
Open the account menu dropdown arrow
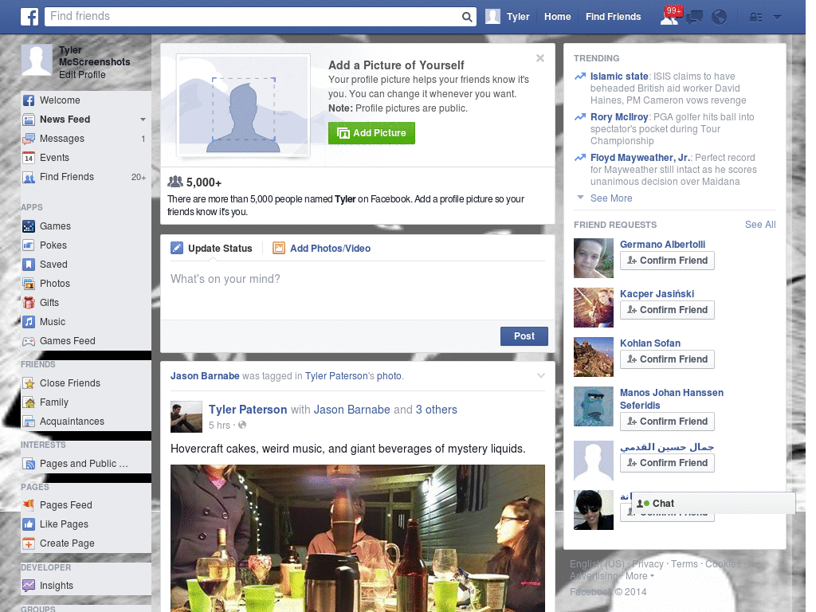(x=778, y=18)
